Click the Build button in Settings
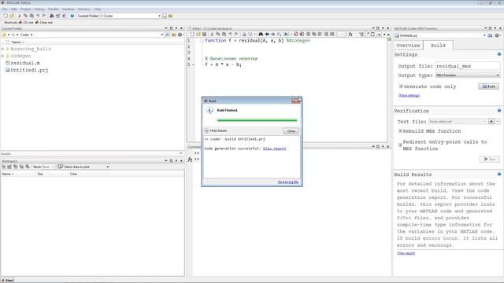This screenshot has height=283, width=504. point(488,86)
